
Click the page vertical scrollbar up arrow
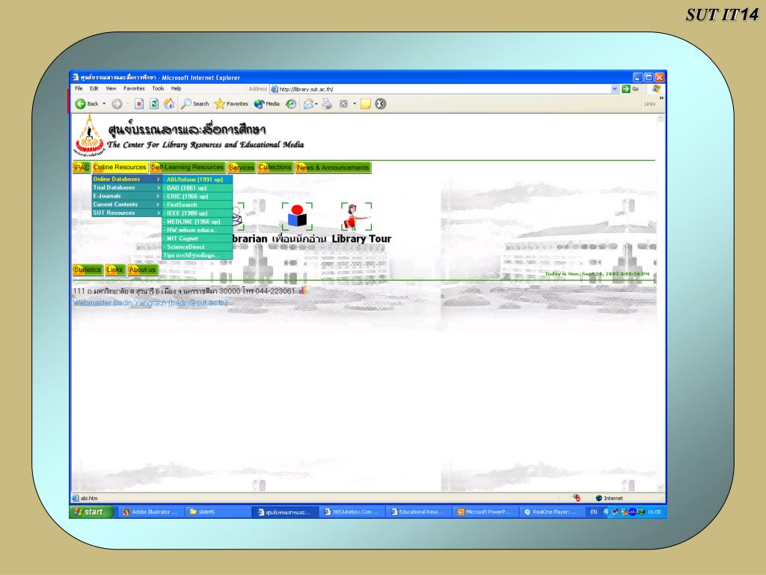661,119
